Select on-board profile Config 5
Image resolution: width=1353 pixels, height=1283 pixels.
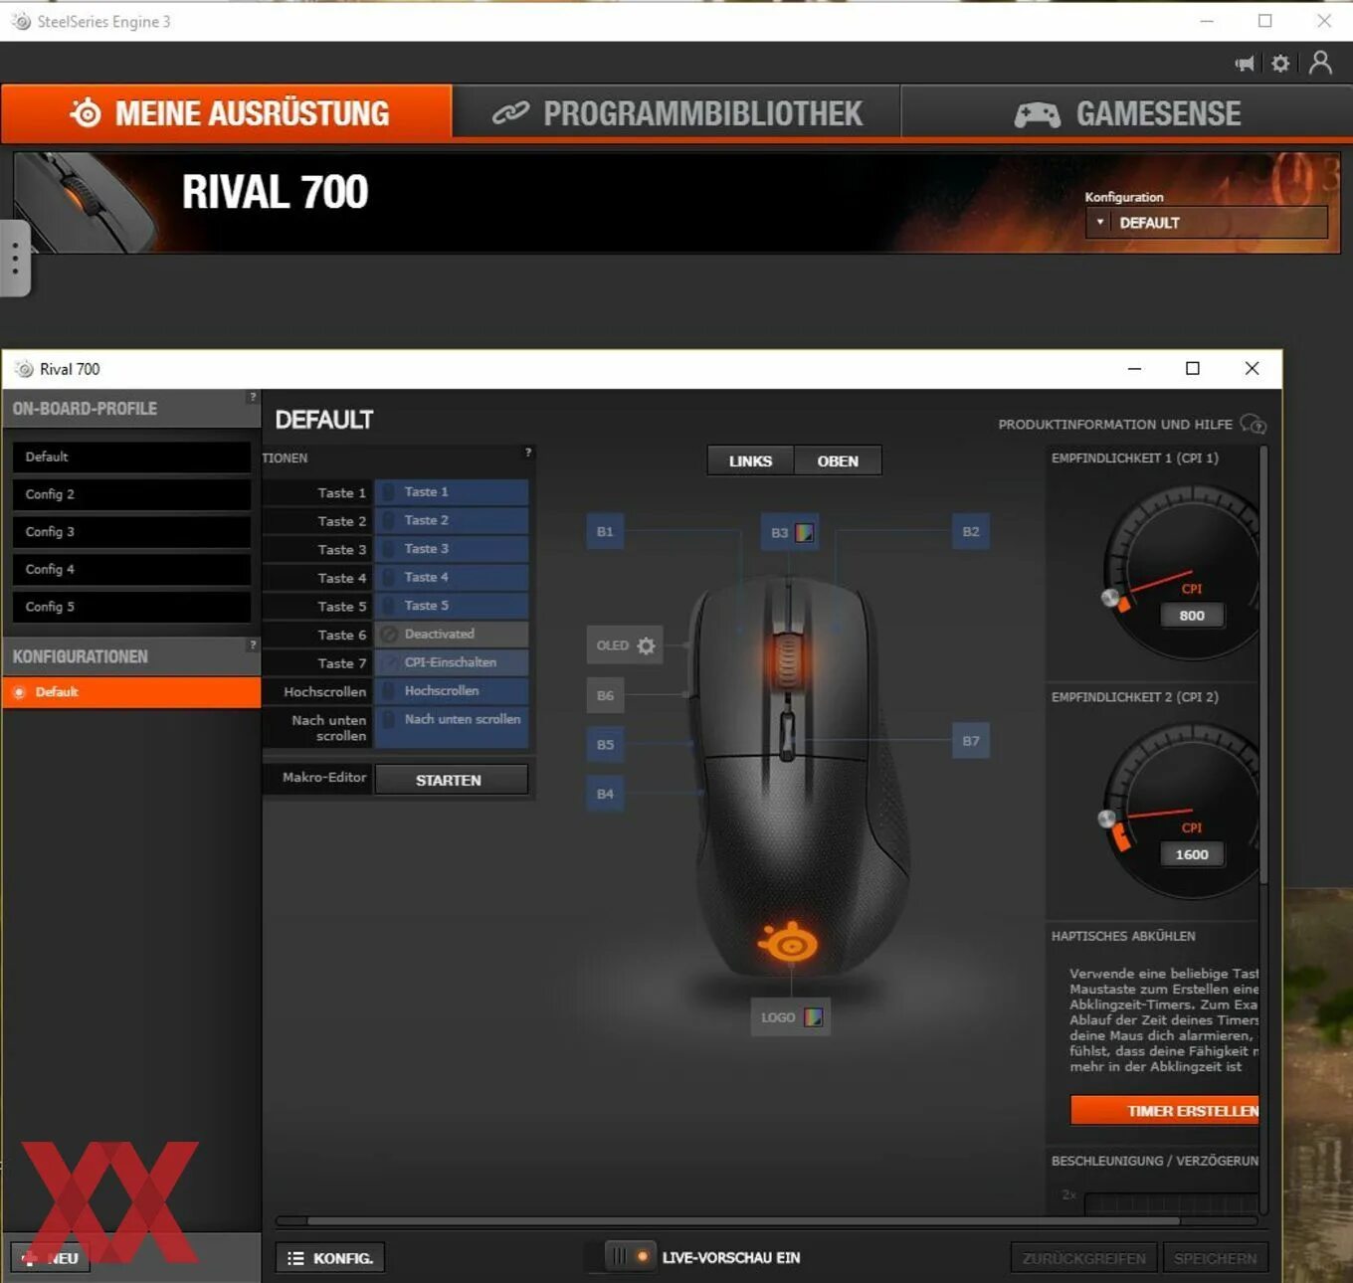point(131,607)
